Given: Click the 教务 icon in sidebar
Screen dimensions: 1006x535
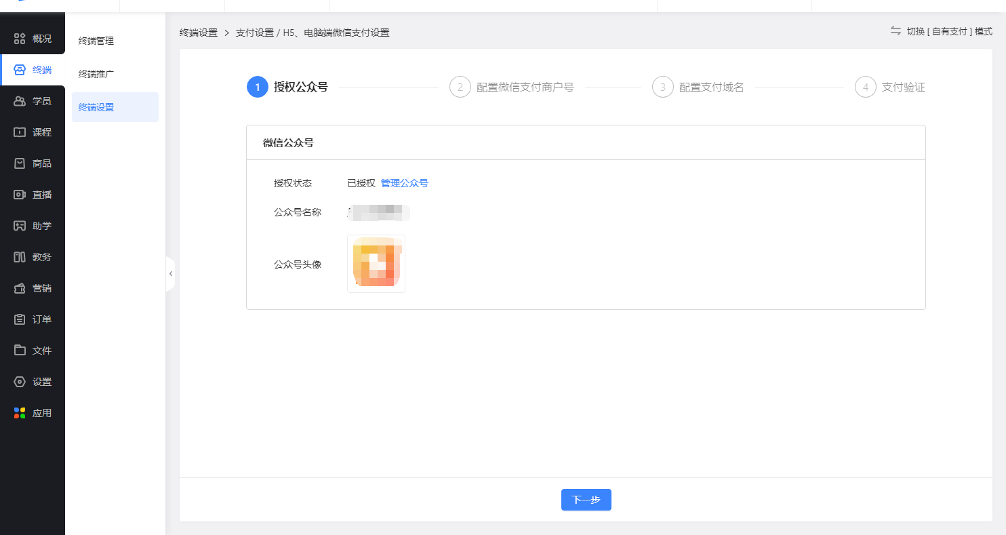Looking at the screenshot, I should [x=20, y=257].
